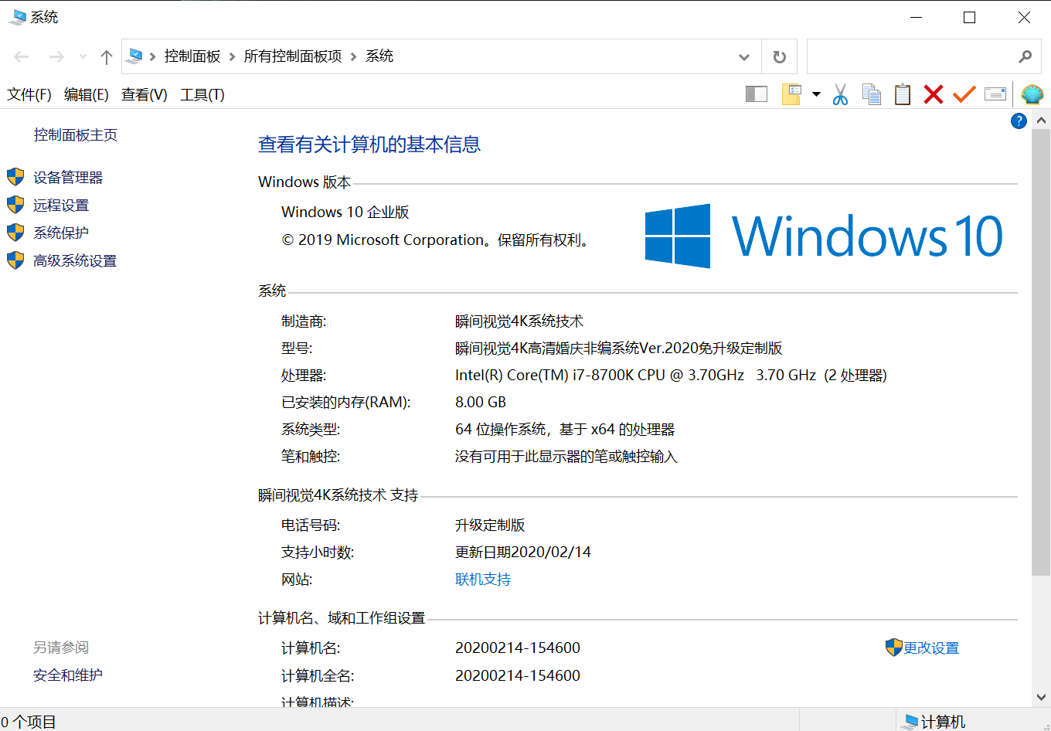Open 安全和维护 link

pos(68,675)
